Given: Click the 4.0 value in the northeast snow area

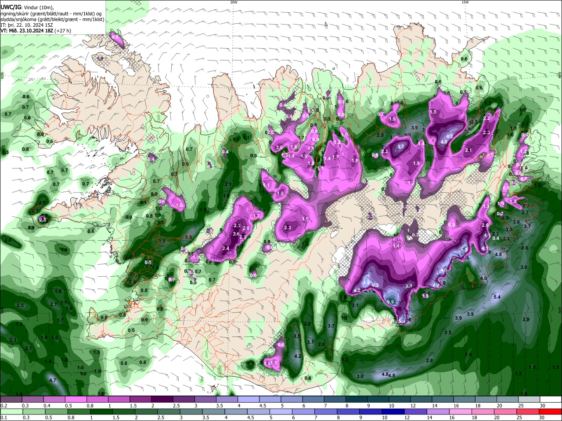Looking at the screenshot, I should tap(443, 142).
